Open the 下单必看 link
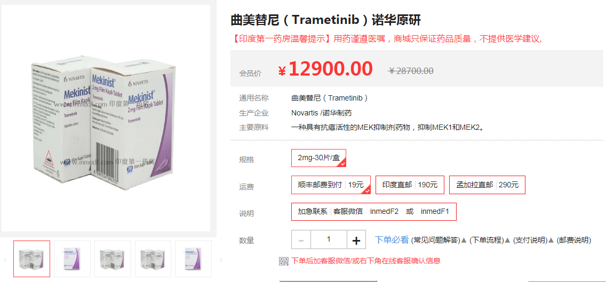Screen dimensions: 606x282 tap(392, 239)
